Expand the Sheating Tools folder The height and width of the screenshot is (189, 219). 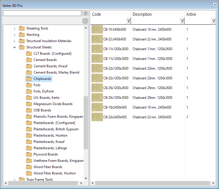coord(15,28)
